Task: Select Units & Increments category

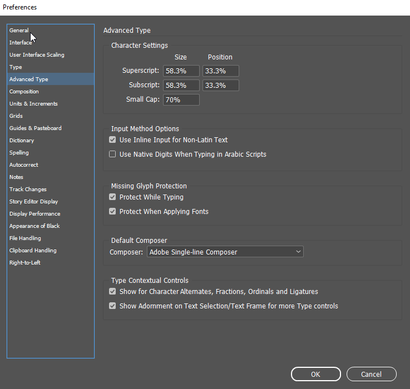Action: (33, 104)
